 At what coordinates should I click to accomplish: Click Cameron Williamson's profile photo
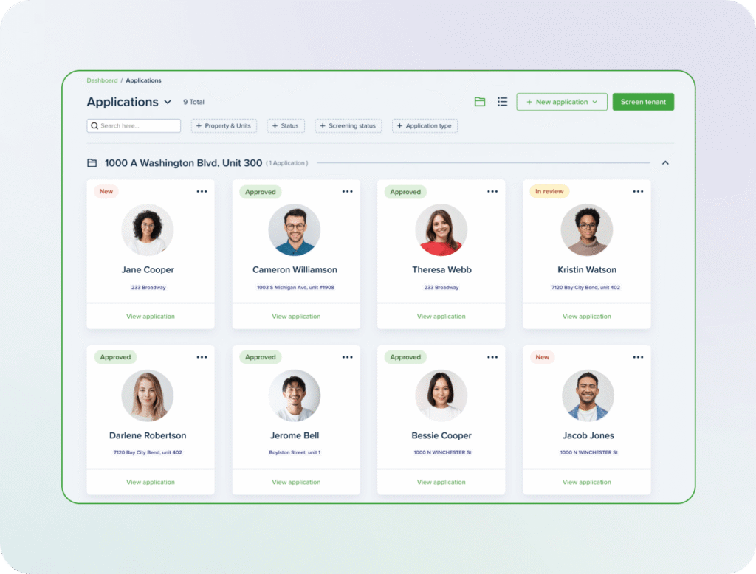click(295, 230)
